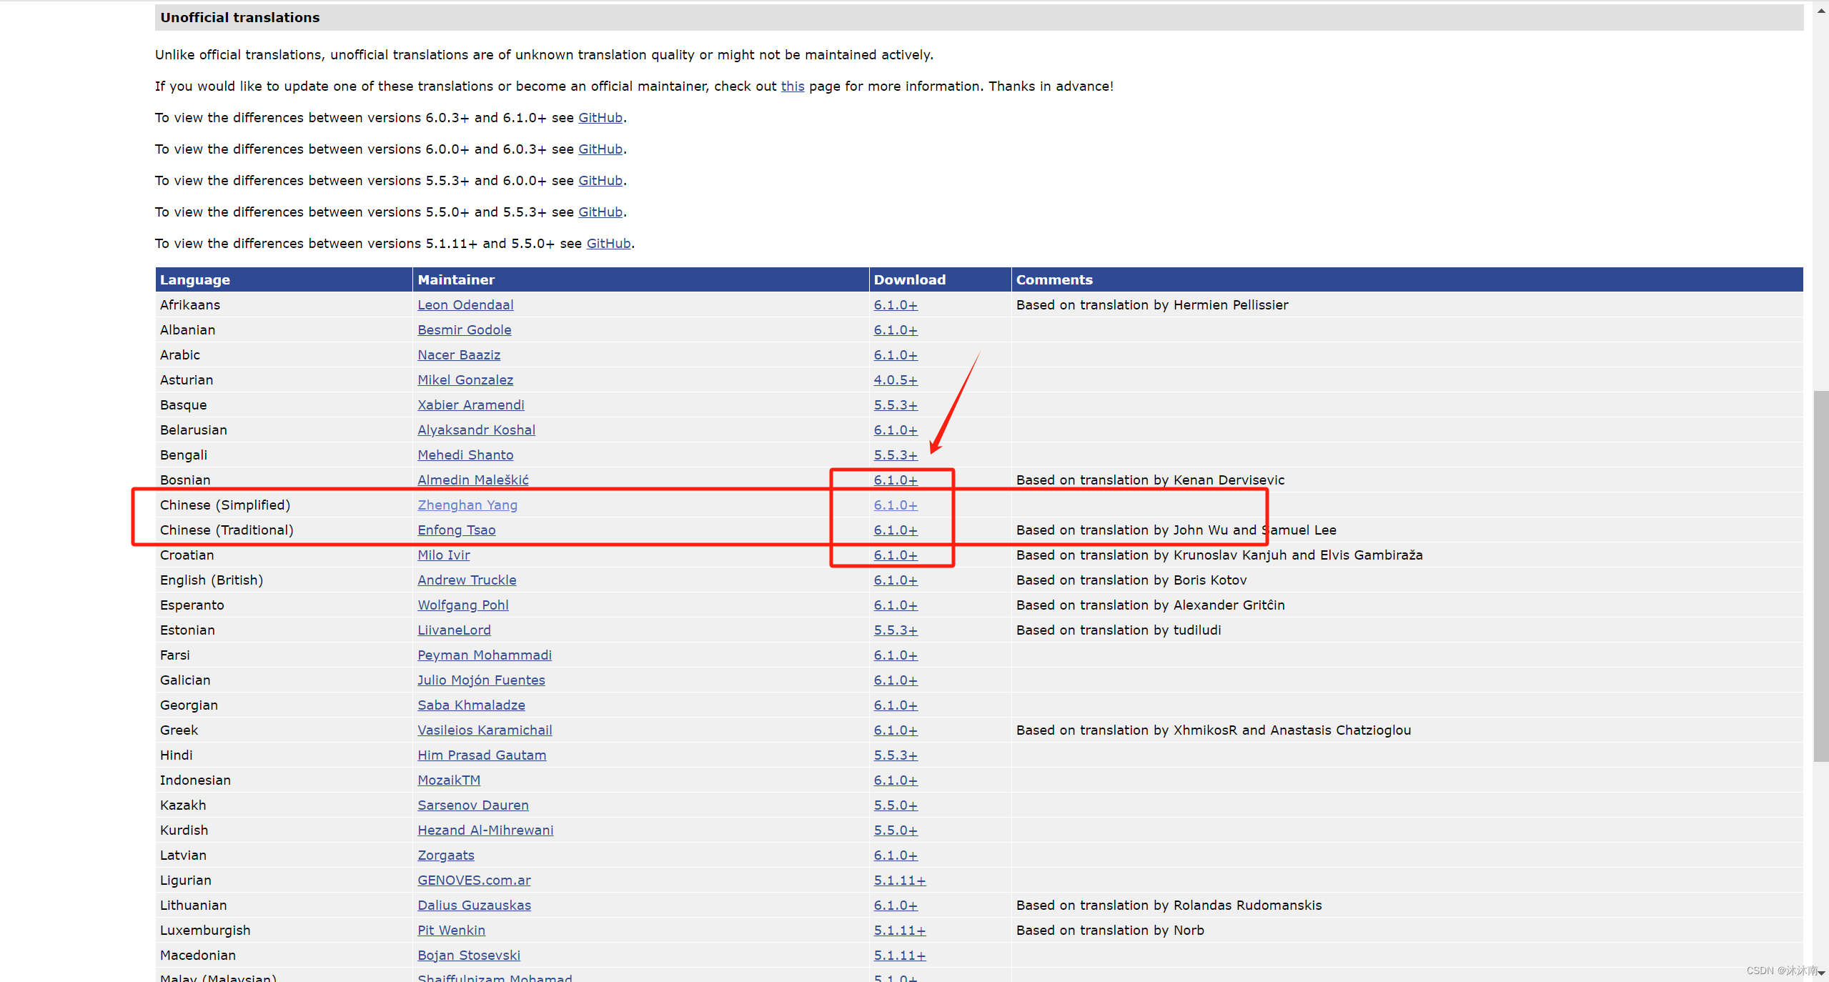Click Hezand Al-Mihrewani maintainer link

point(485,830)
